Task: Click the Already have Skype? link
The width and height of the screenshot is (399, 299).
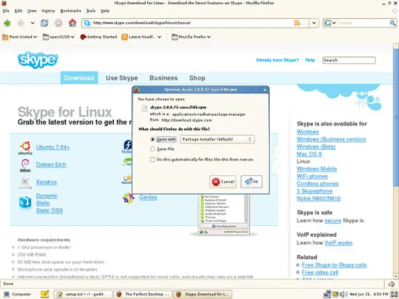Action: coord(277,60)
